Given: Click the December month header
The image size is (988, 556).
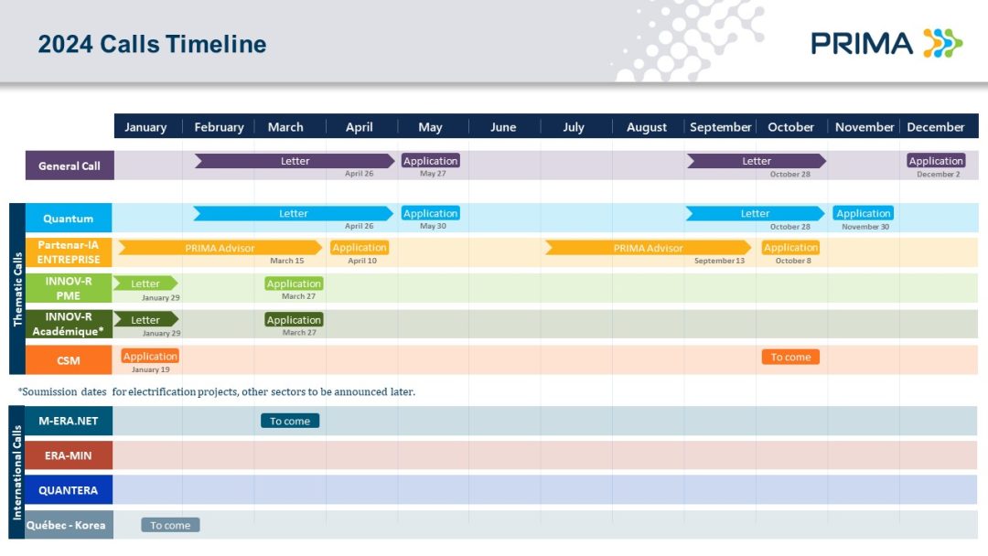Looking at the screenshot, I should point(936,127).
